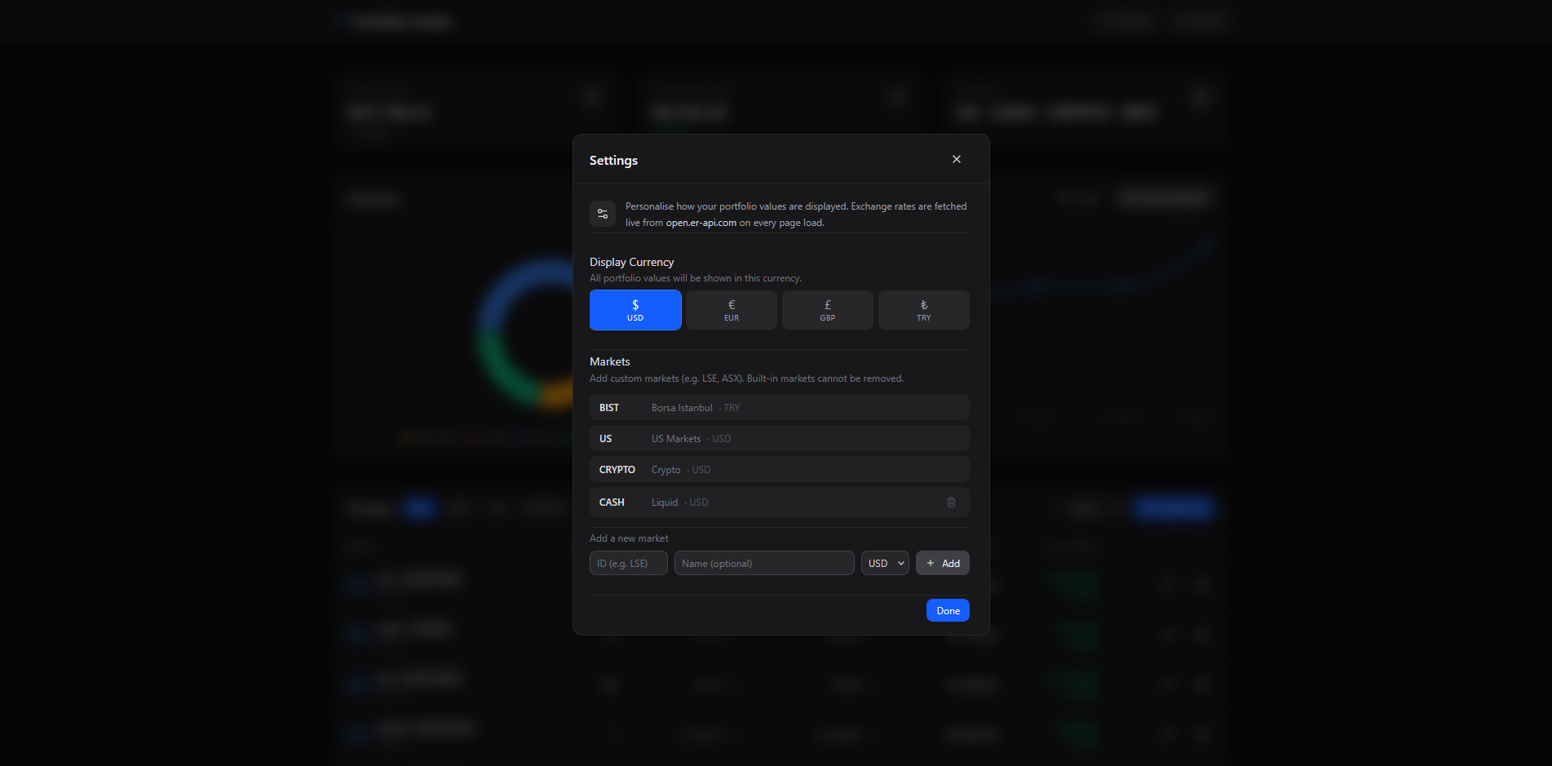Choose TRY as the display currency

pos(923,310)
